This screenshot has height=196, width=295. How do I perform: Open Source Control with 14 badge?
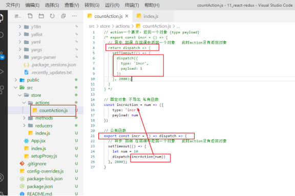pyautogui.click(x=2, y=55)
